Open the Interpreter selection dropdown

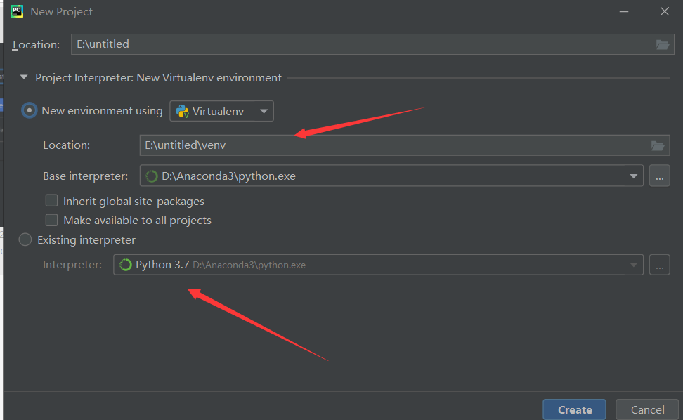635,265
